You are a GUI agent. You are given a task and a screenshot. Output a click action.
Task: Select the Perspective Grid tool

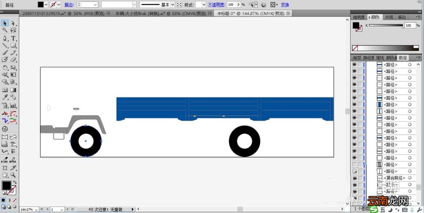[13, 82]
